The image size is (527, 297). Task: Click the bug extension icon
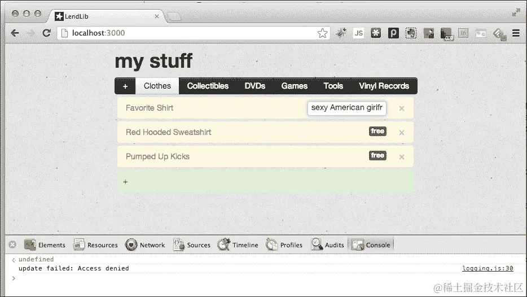tap(341, 33)
